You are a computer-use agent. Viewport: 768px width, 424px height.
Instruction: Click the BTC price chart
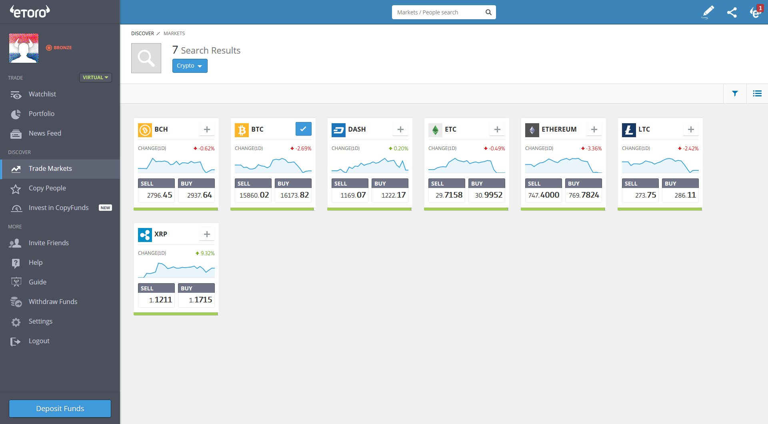tap(273, 165)
